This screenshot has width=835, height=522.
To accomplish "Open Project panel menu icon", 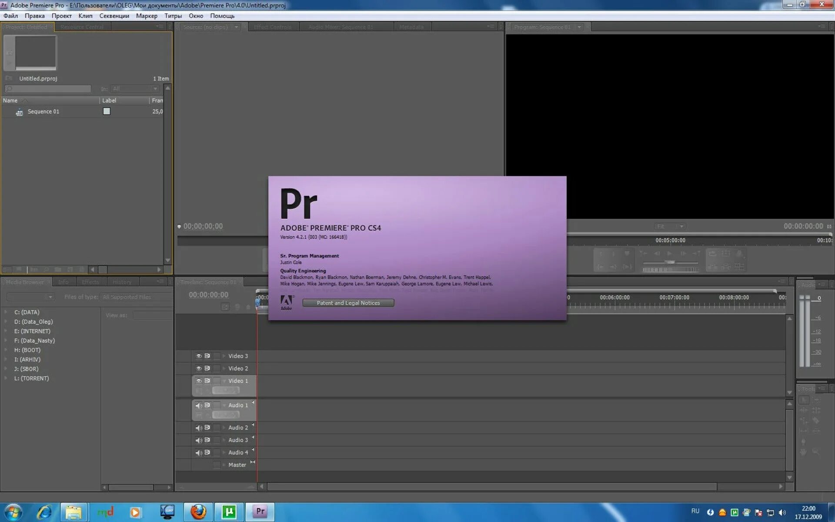I will pyautogui.click(x=160, y=27).
